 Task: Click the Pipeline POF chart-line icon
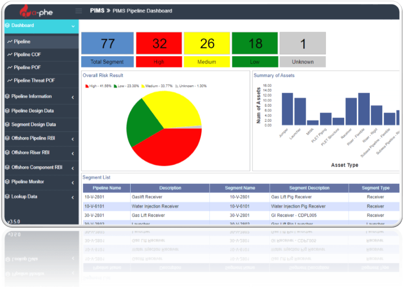coord(10,67)
